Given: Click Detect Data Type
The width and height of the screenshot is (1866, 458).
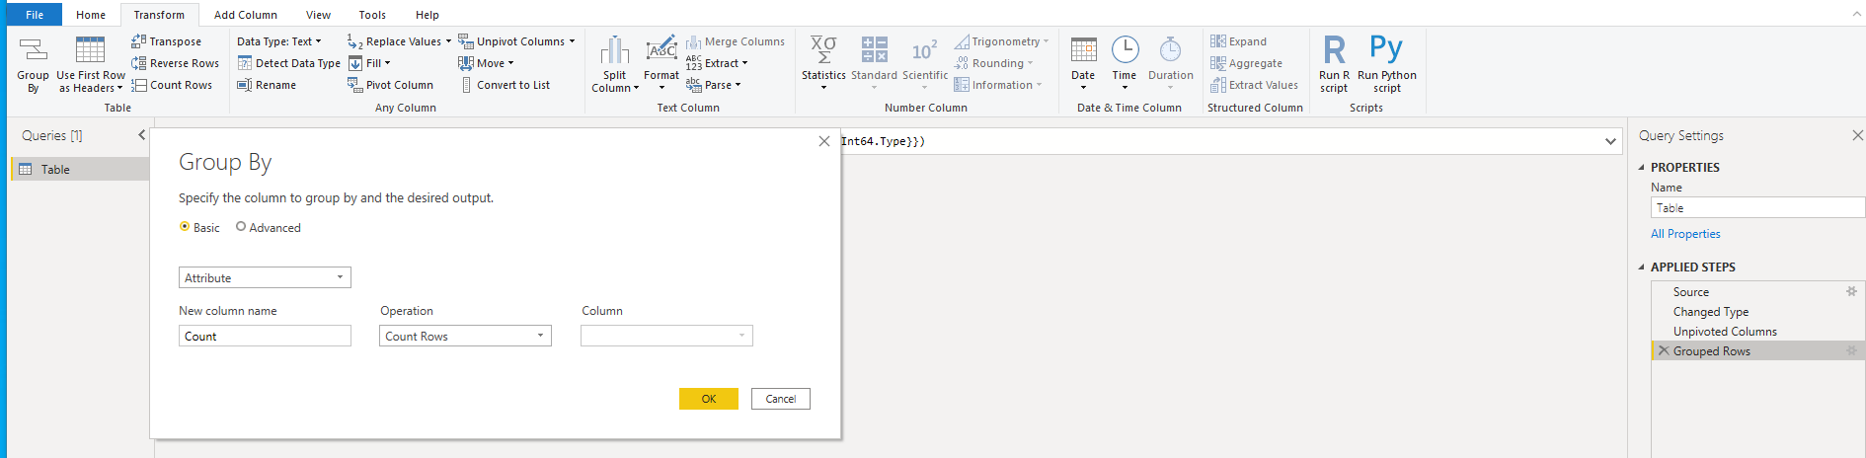Looking at the screenshot, I should coord(288,63).
